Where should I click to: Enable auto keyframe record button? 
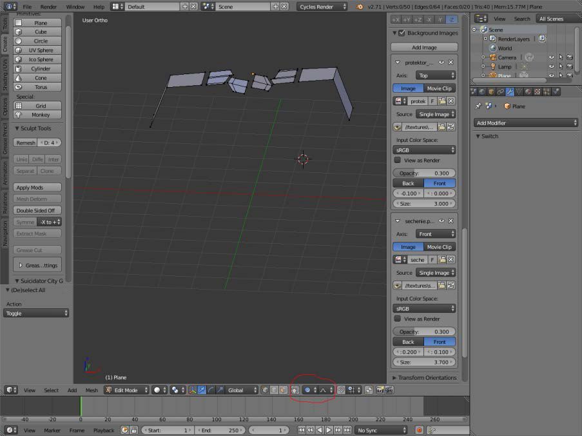(x=419, y=430)
